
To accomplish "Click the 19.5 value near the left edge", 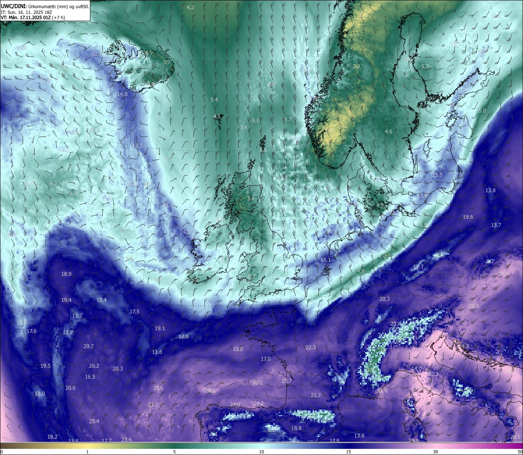I will (x=45, y=366).
